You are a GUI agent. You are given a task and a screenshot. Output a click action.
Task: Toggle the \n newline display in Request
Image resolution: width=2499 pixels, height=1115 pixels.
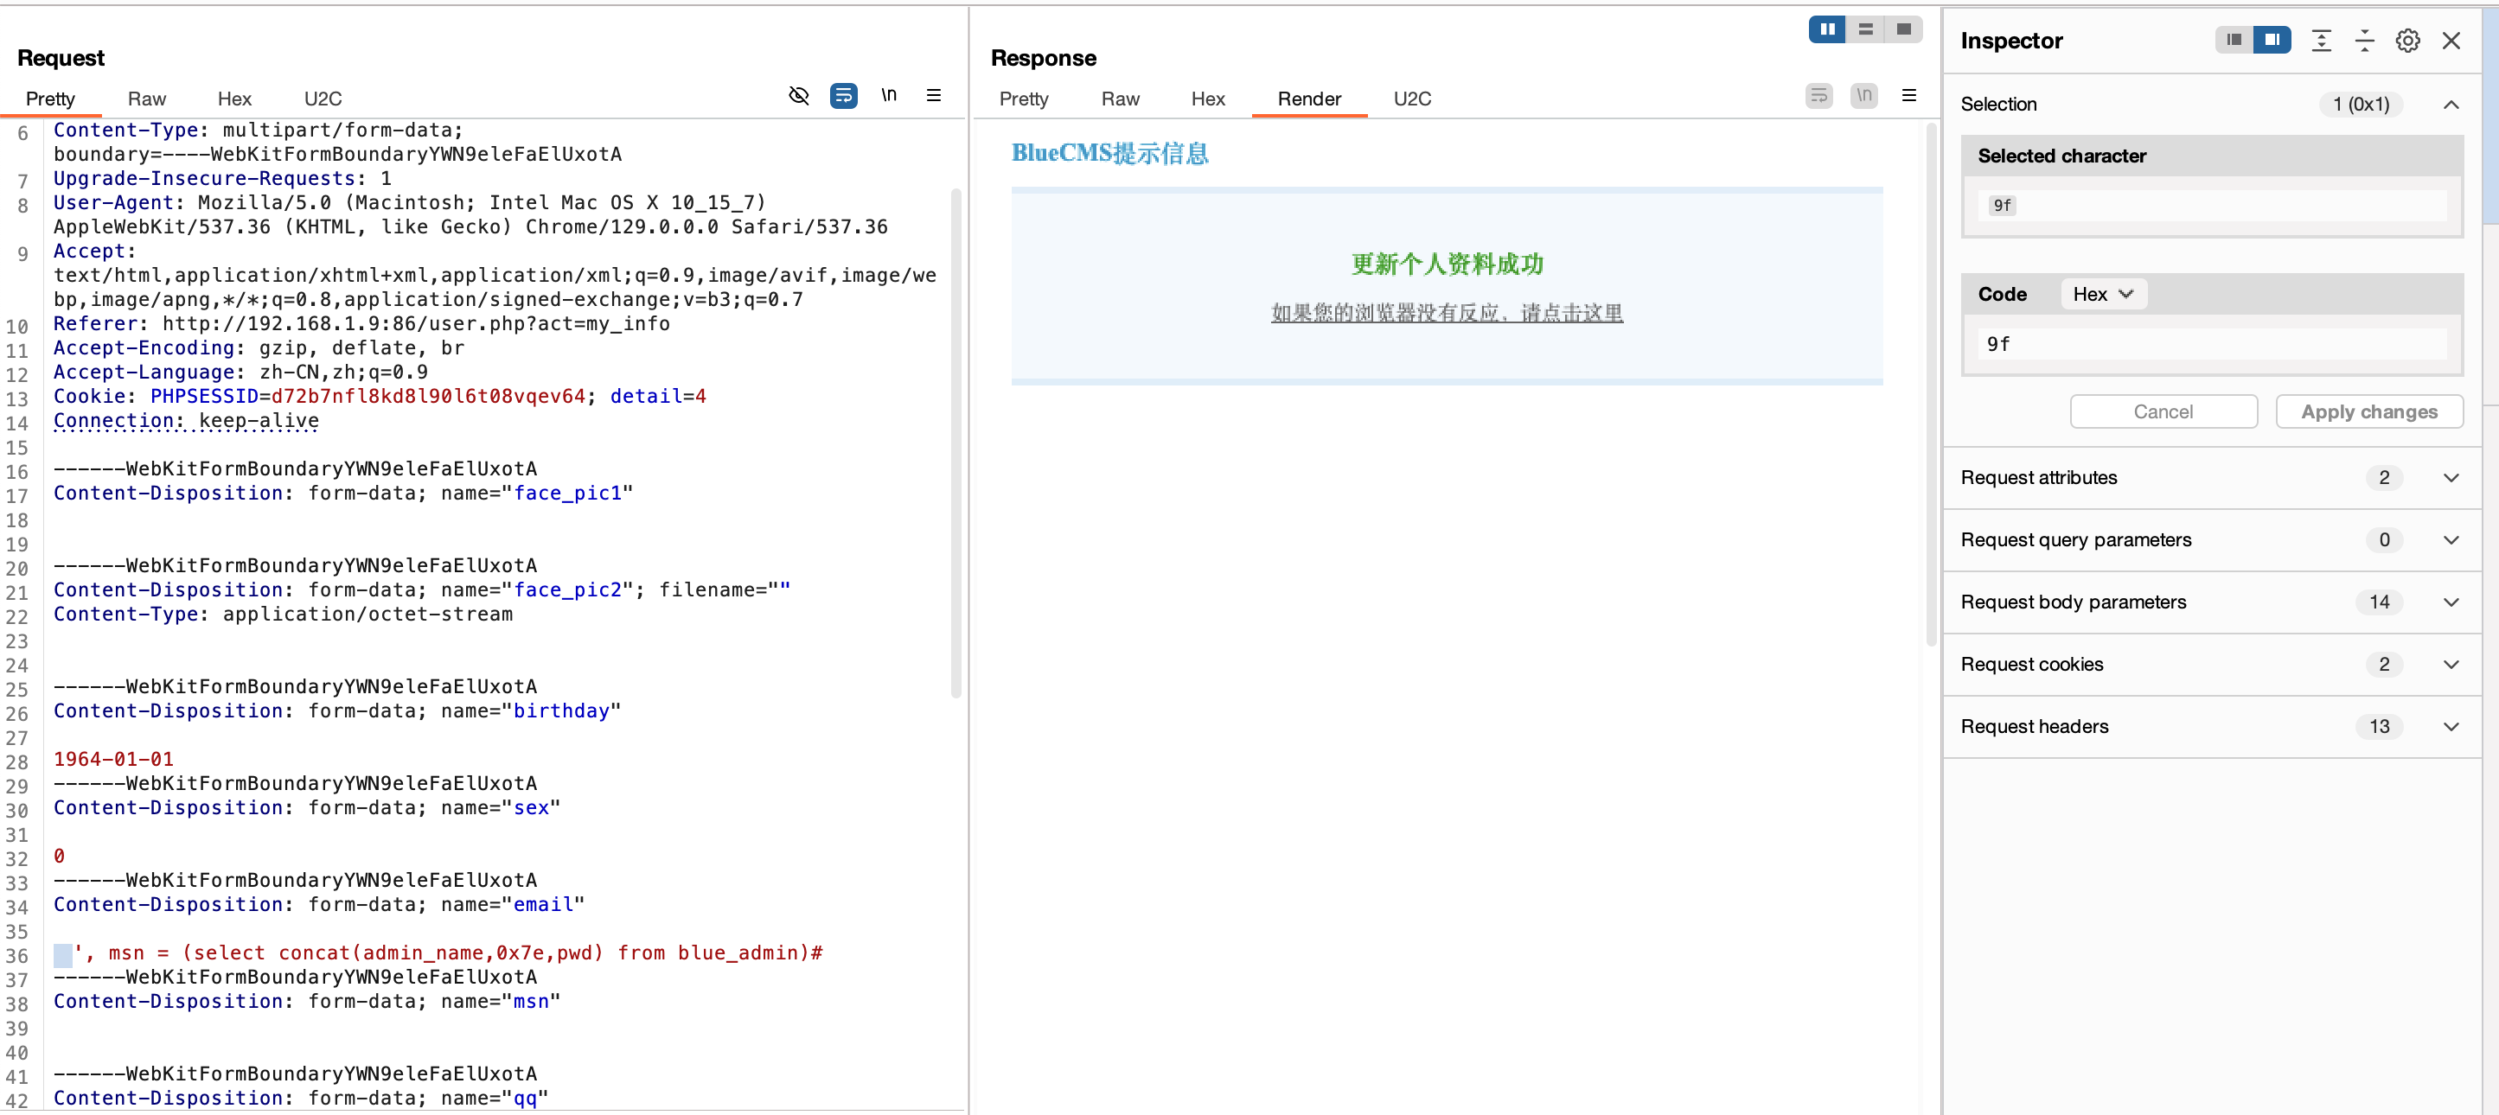(x=889, y=96)
